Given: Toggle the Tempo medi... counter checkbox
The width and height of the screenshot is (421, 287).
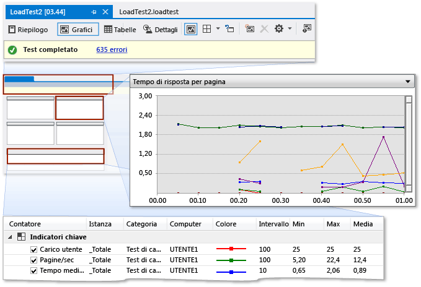Looking at the screenshot, I should pos(34,270).
